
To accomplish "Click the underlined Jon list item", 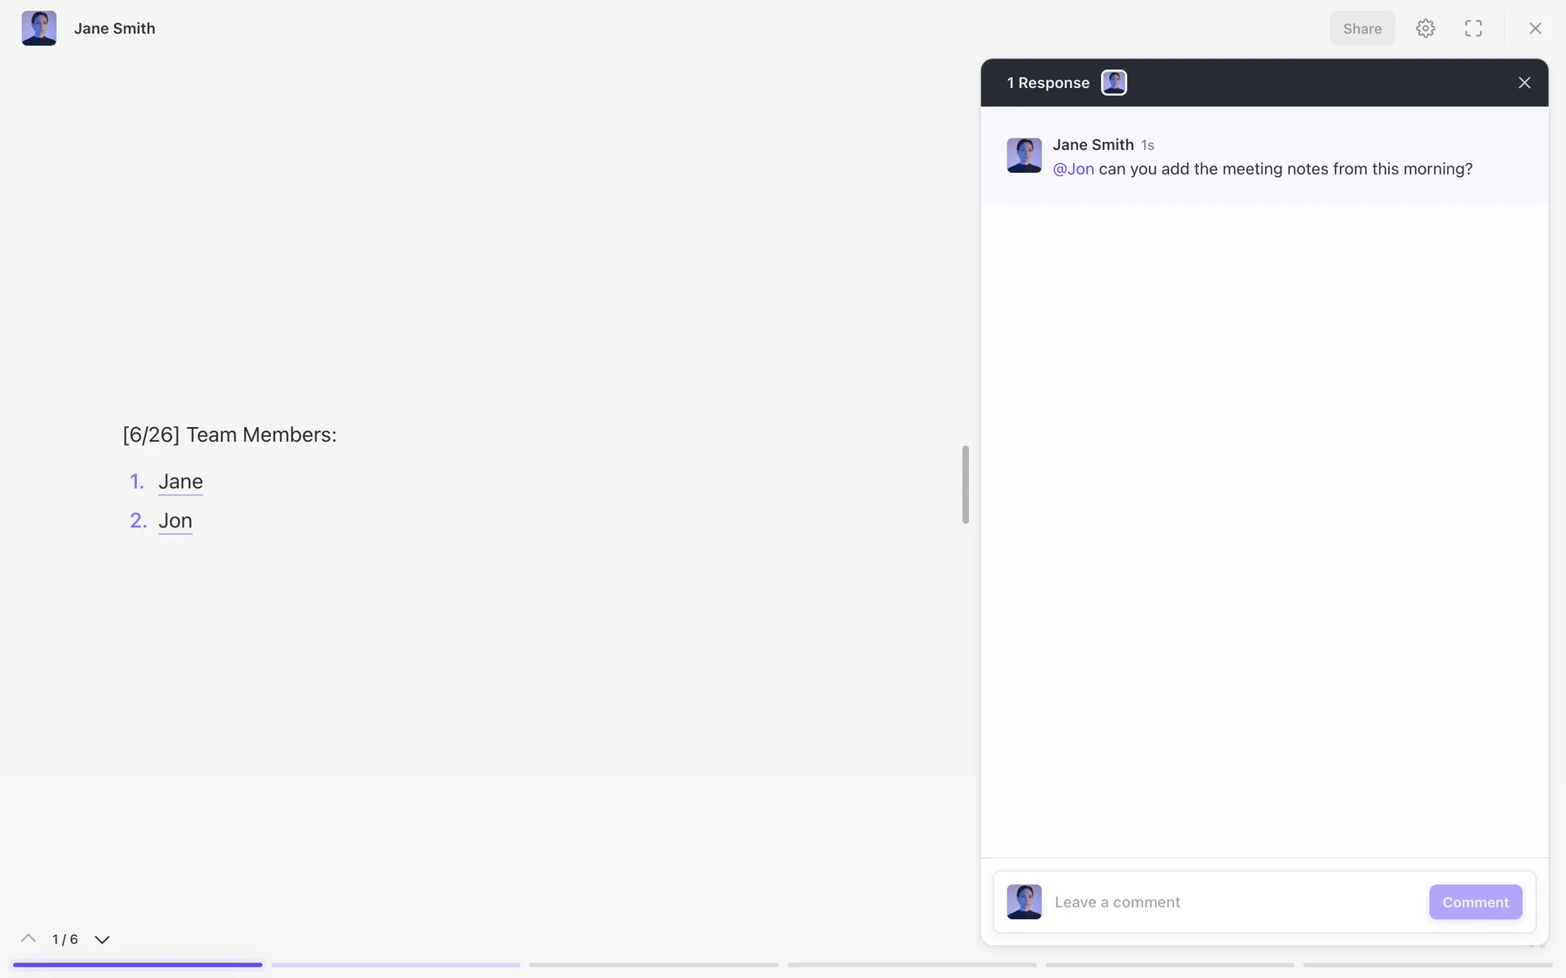I will (x=175, y=521).
